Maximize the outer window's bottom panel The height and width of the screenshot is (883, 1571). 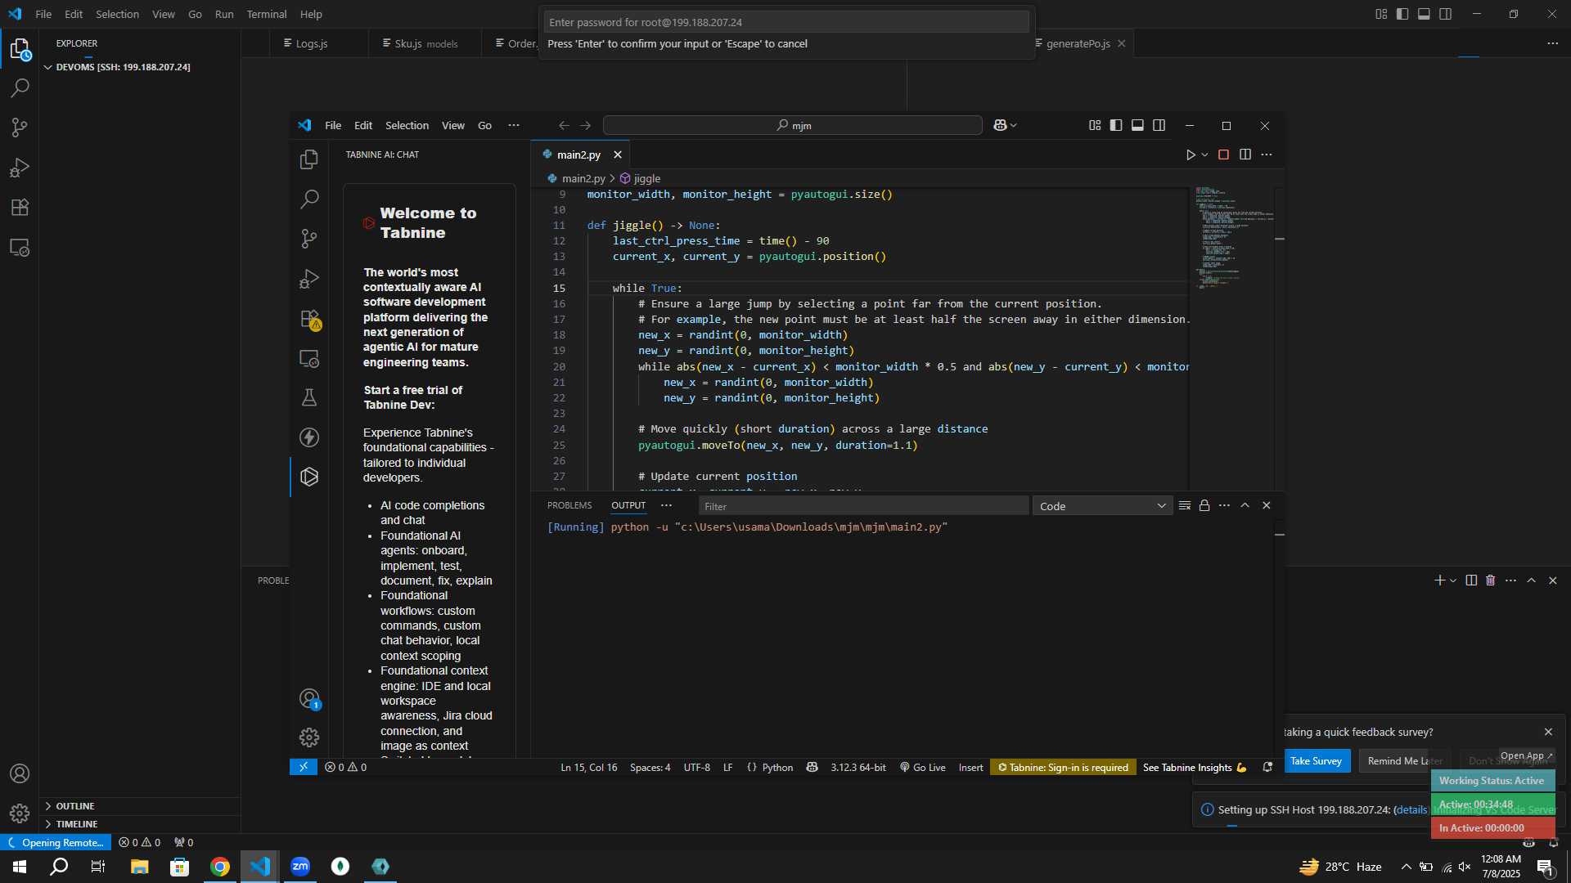tap(1532, 580)
